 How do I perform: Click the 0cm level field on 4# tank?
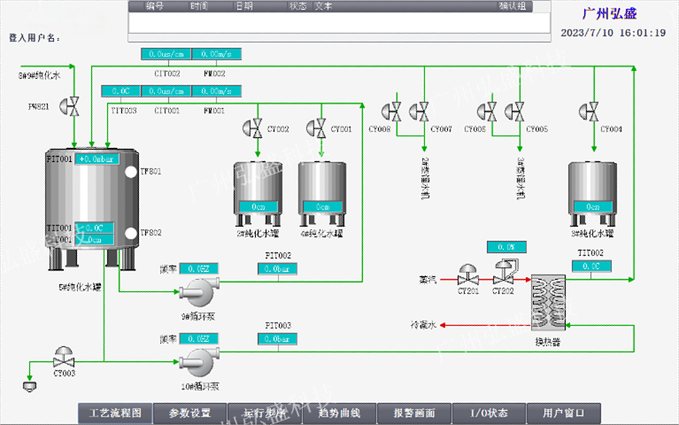(322, 207)
